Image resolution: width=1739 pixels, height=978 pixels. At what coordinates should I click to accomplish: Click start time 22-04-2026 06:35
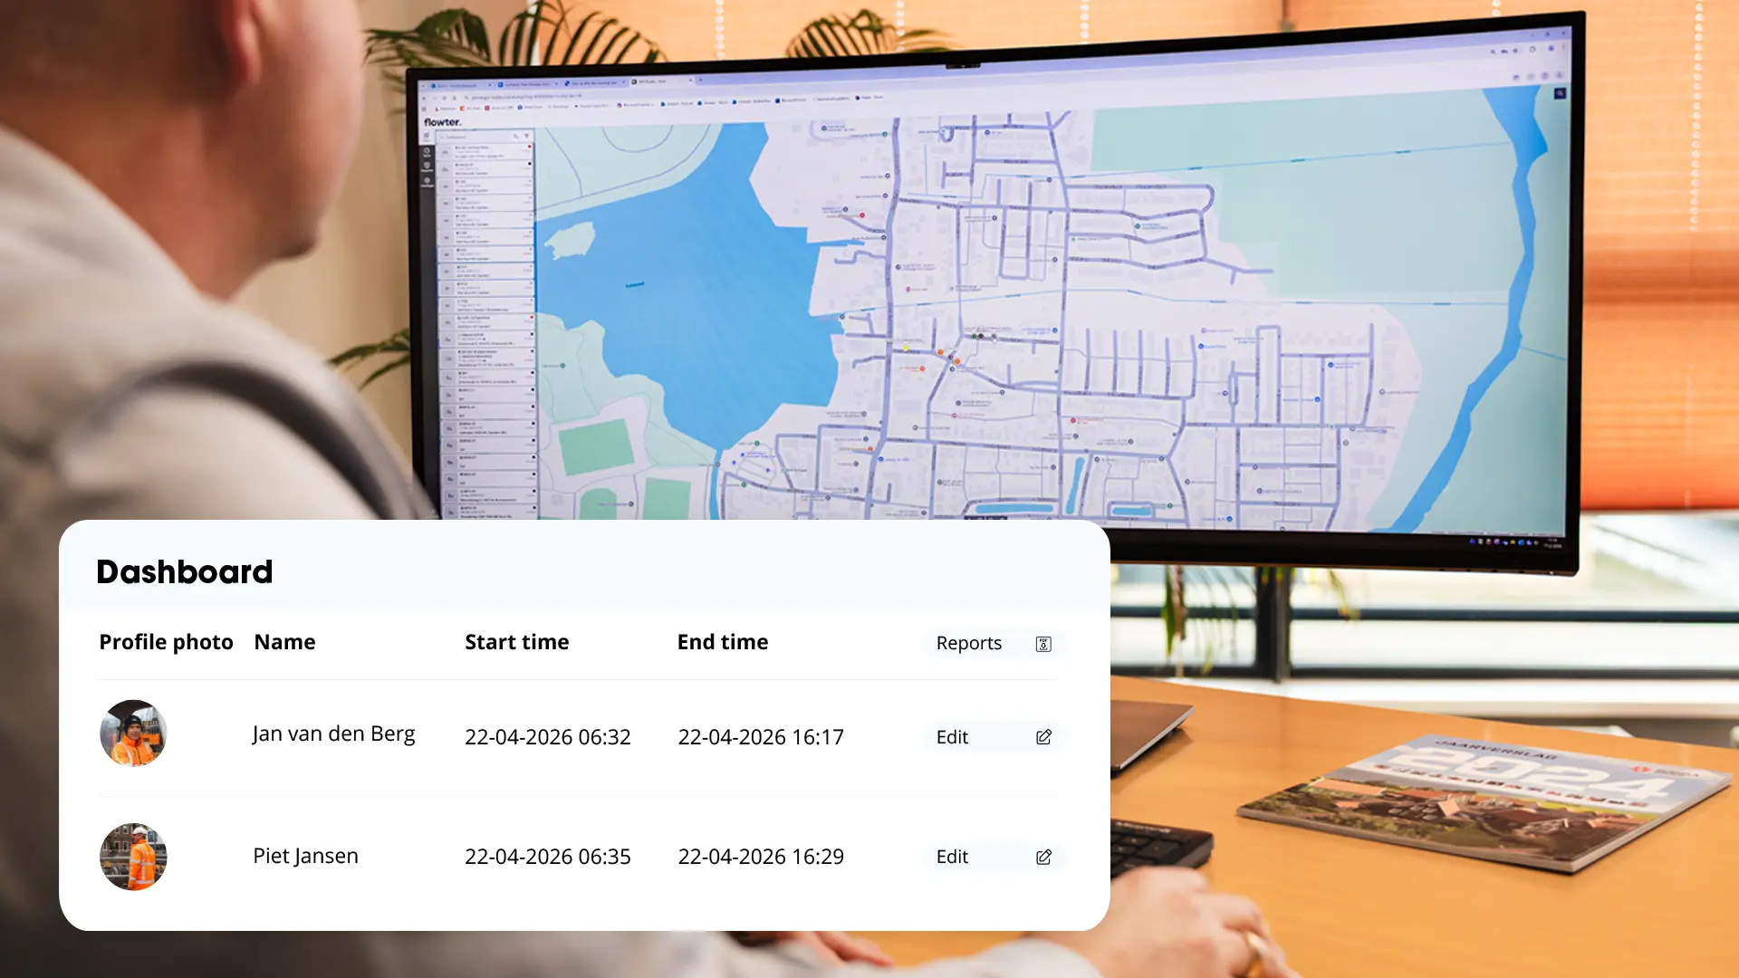[x=548, y=857]
